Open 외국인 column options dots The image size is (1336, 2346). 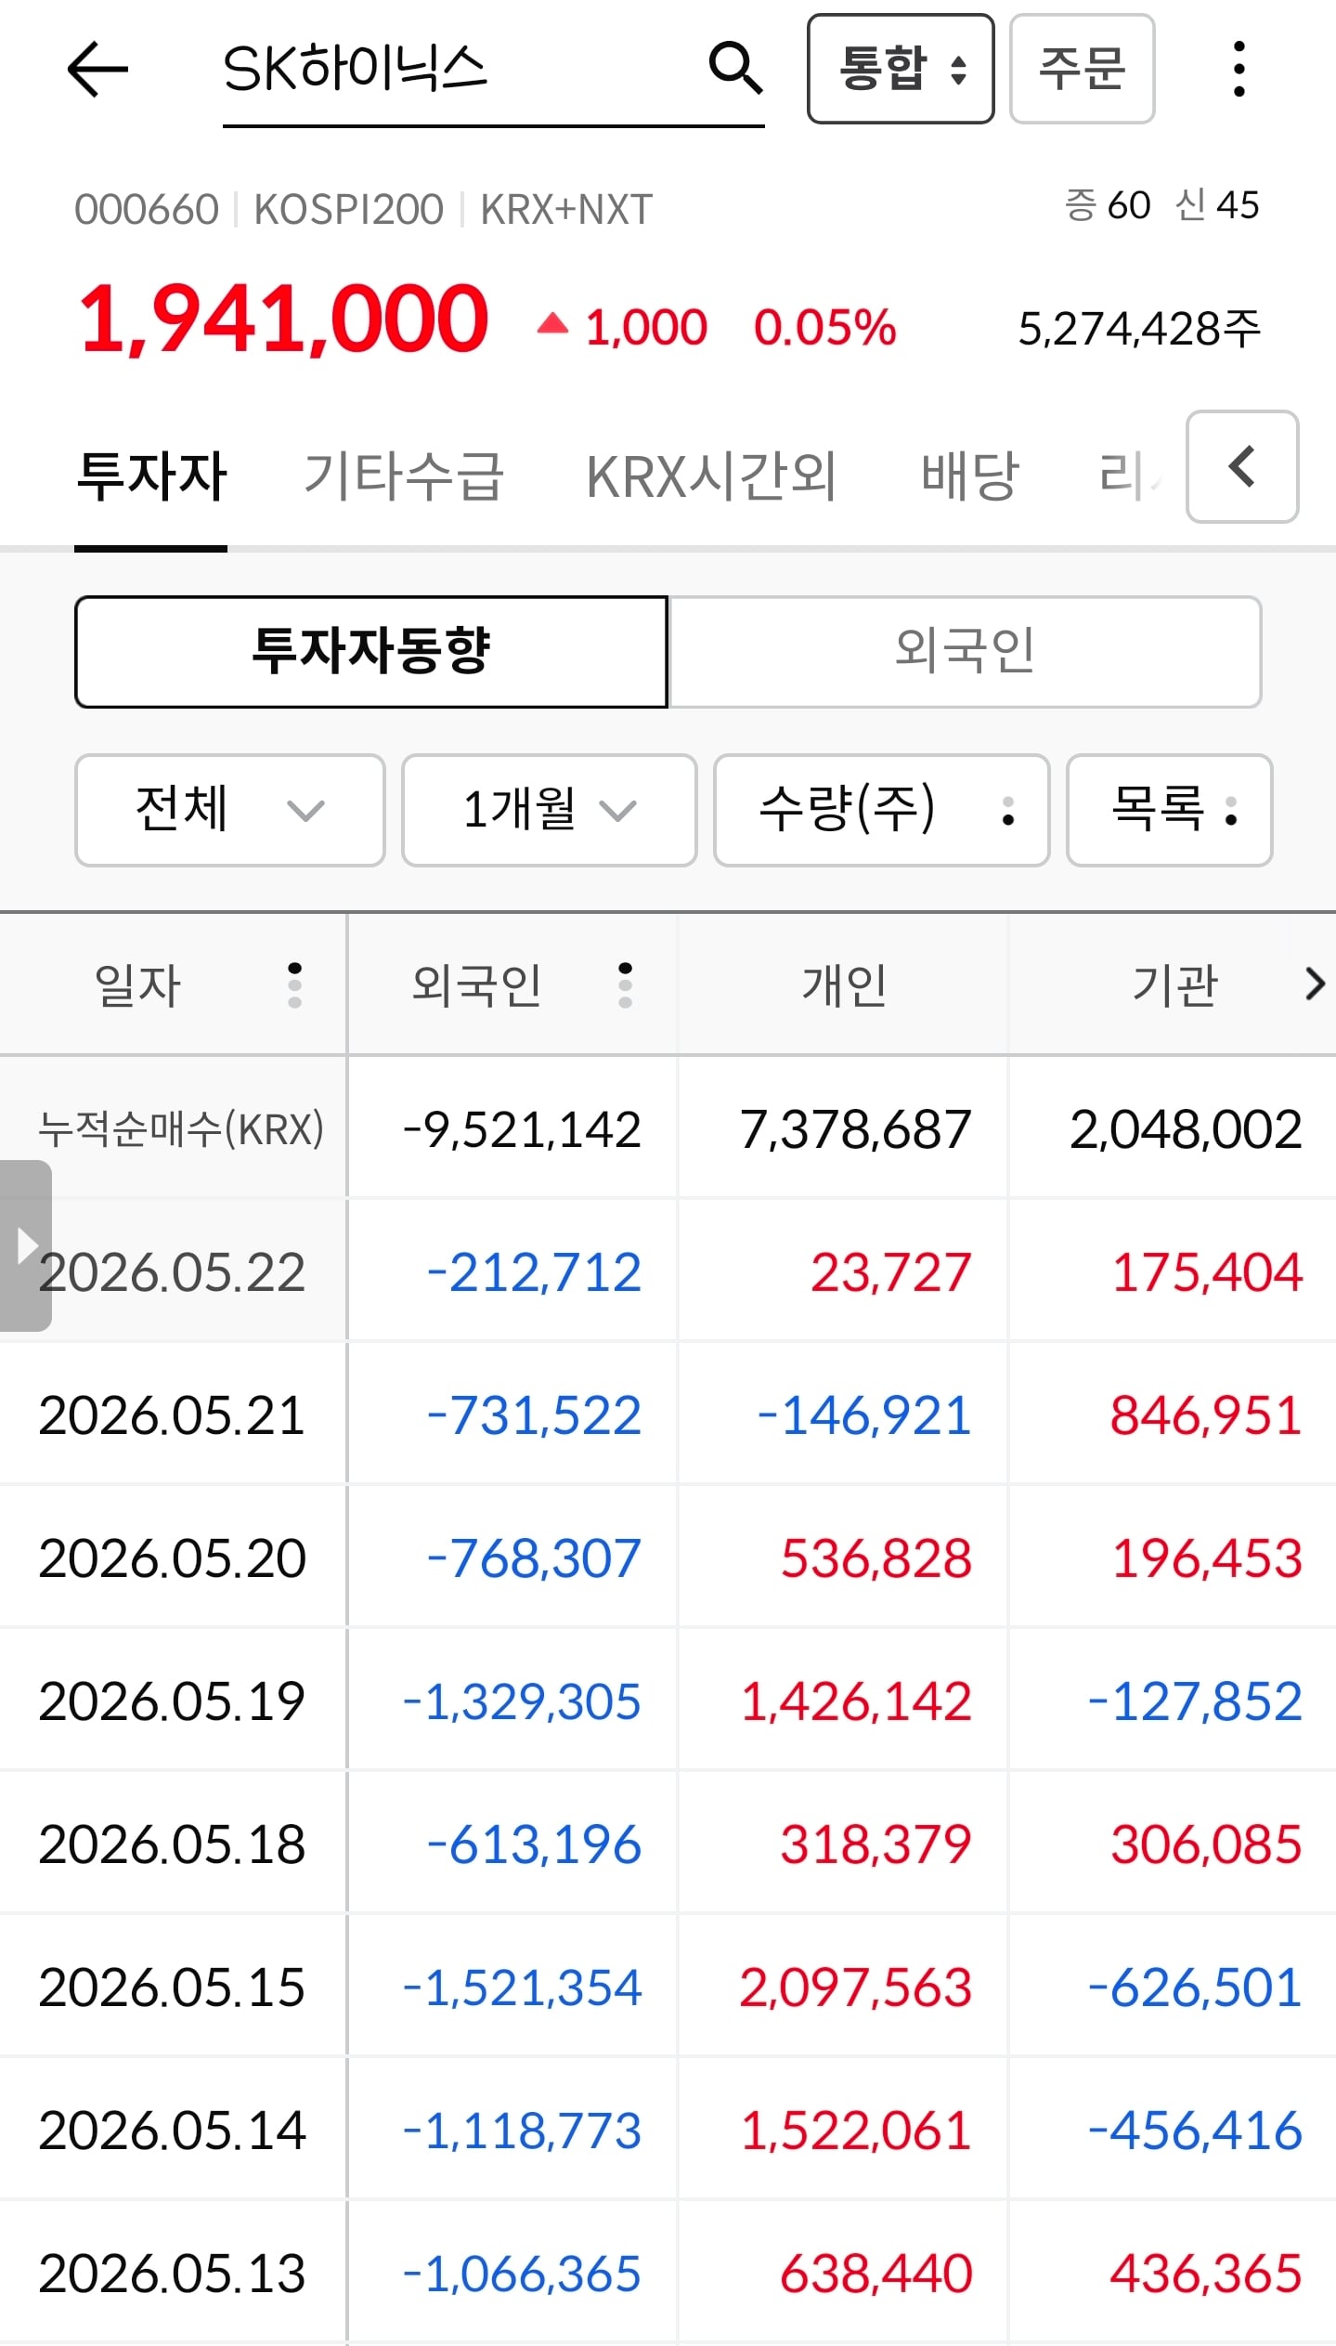(625, 984)
